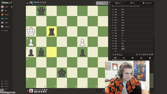Click the 0-1 game result
The width and height of the screenshot is (167, 94).
[x=116, y=51]
